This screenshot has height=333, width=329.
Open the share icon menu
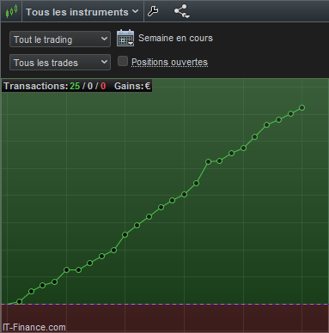(x=182, y=11)
